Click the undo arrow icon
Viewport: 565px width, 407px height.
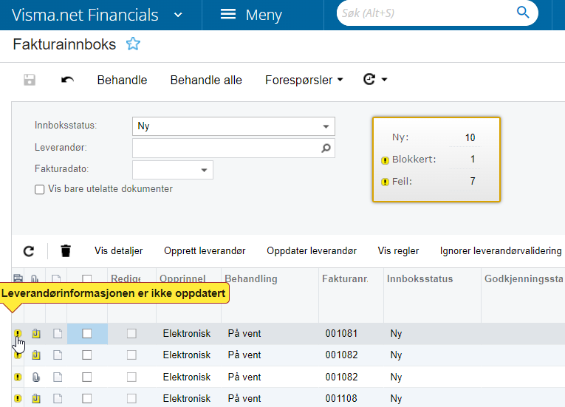tap(67, 80)
